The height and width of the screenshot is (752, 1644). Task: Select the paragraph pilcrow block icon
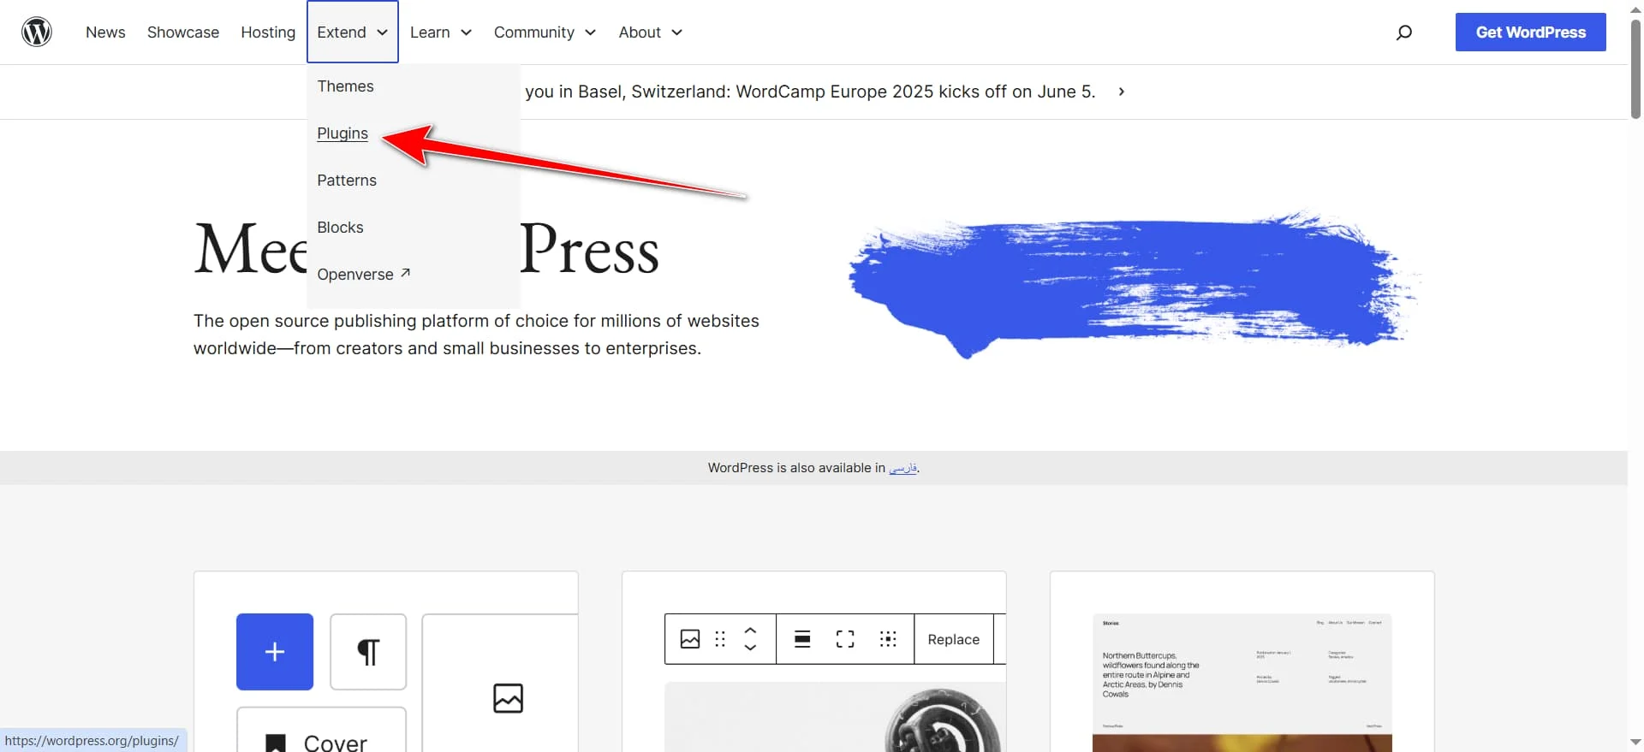368,652
